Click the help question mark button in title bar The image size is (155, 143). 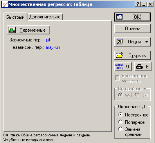coord(138,4)
